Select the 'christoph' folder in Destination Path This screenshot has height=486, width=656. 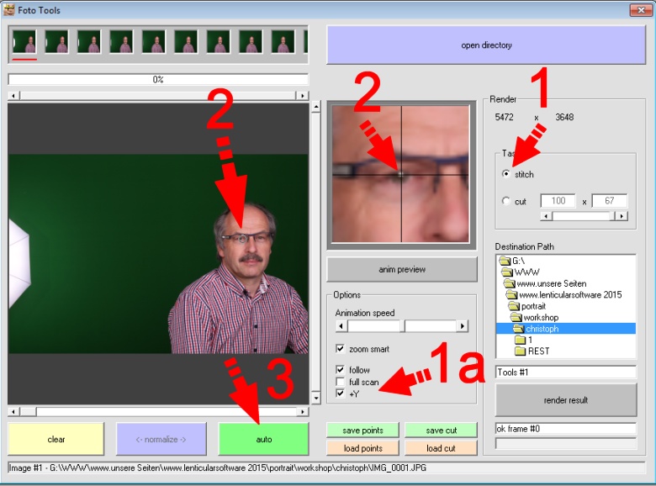coord(542,329)
